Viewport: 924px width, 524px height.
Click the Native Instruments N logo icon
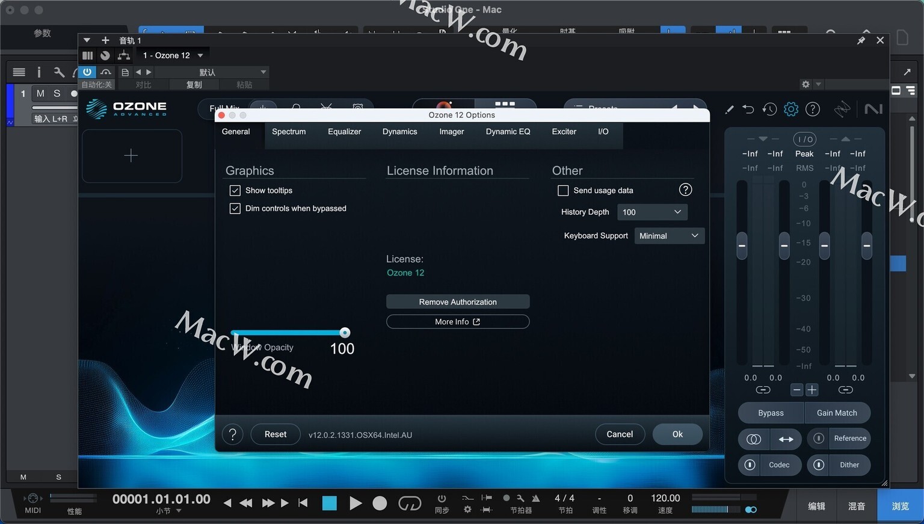click(x=873, y=109)
